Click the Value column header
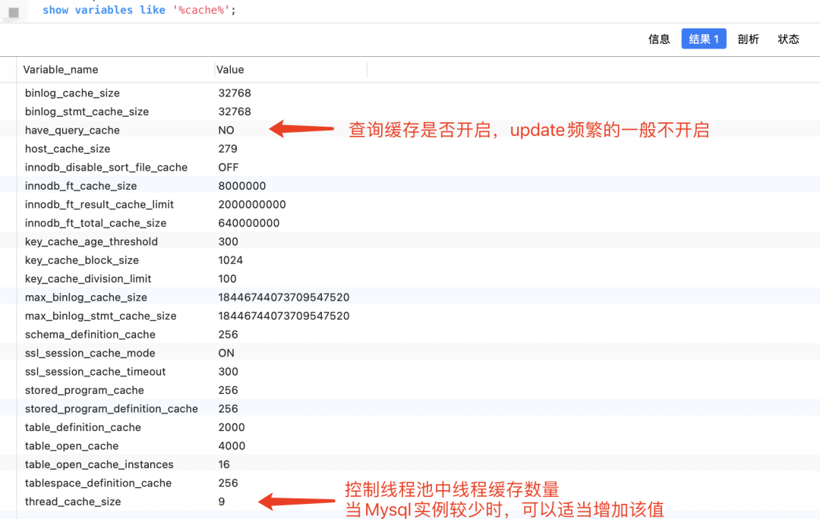820x519 pixels. pos(230,70)
